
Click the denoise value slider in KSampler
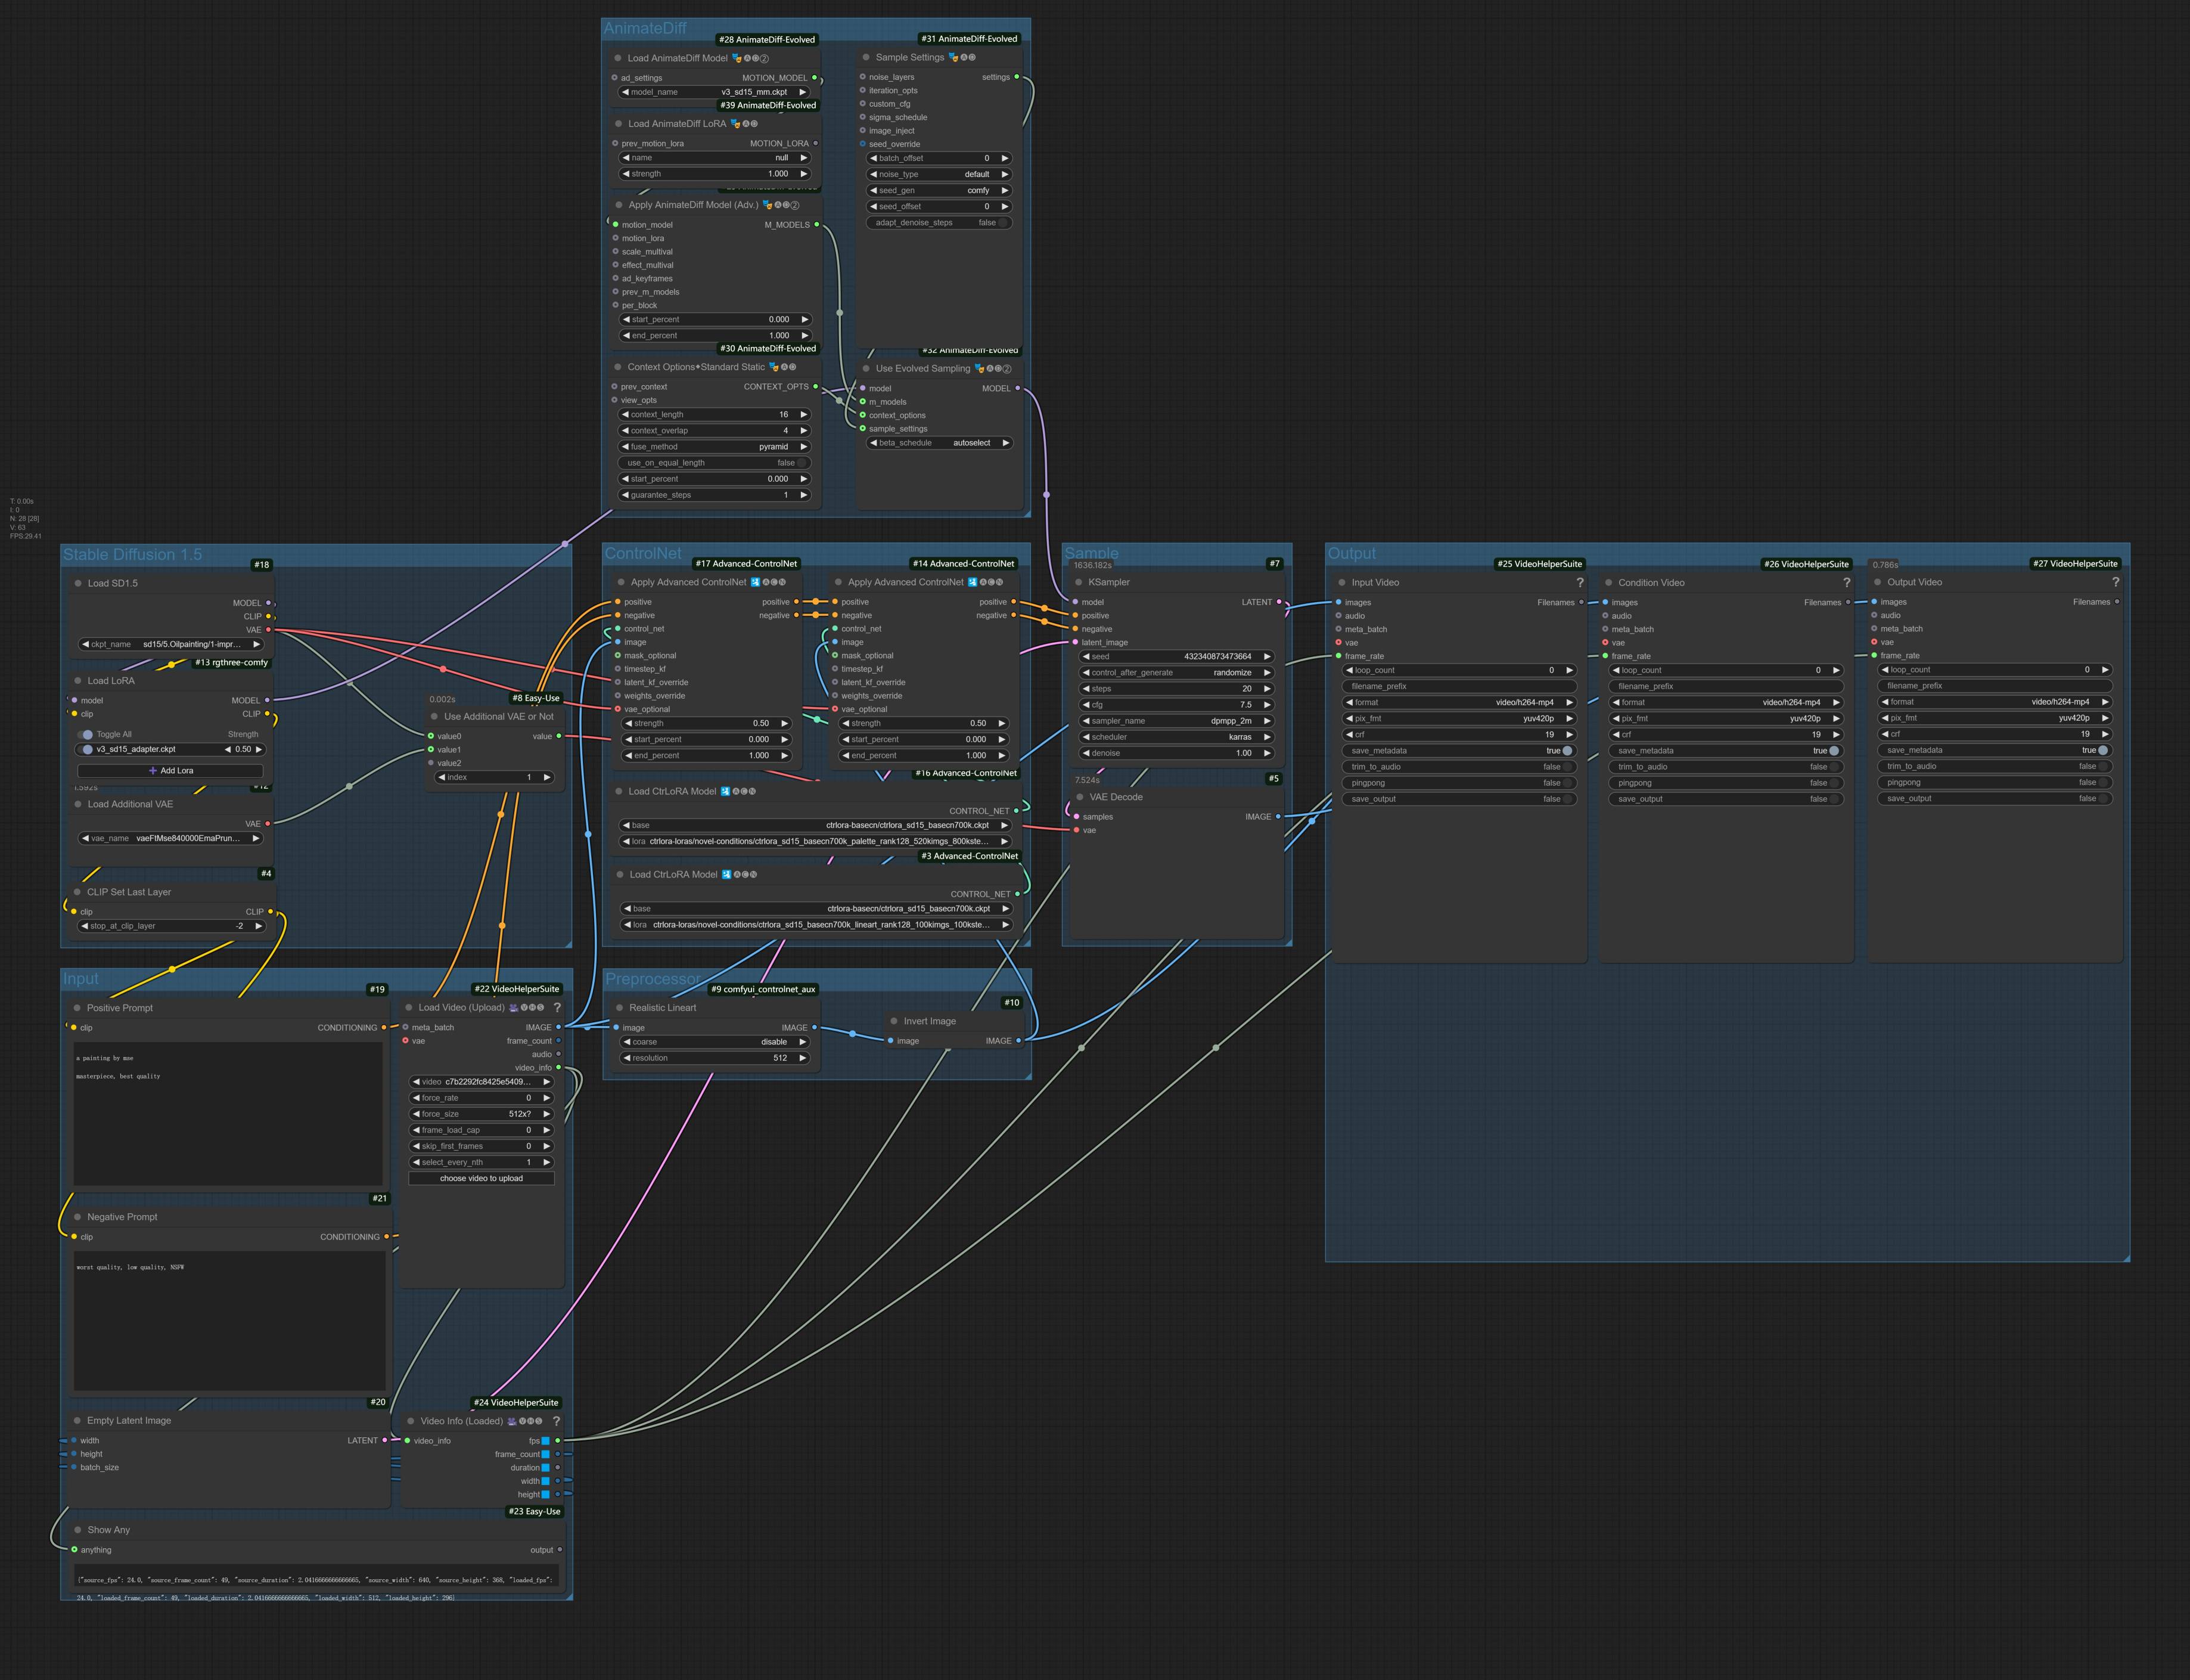pyautogui.click(x=1176, y=753)
